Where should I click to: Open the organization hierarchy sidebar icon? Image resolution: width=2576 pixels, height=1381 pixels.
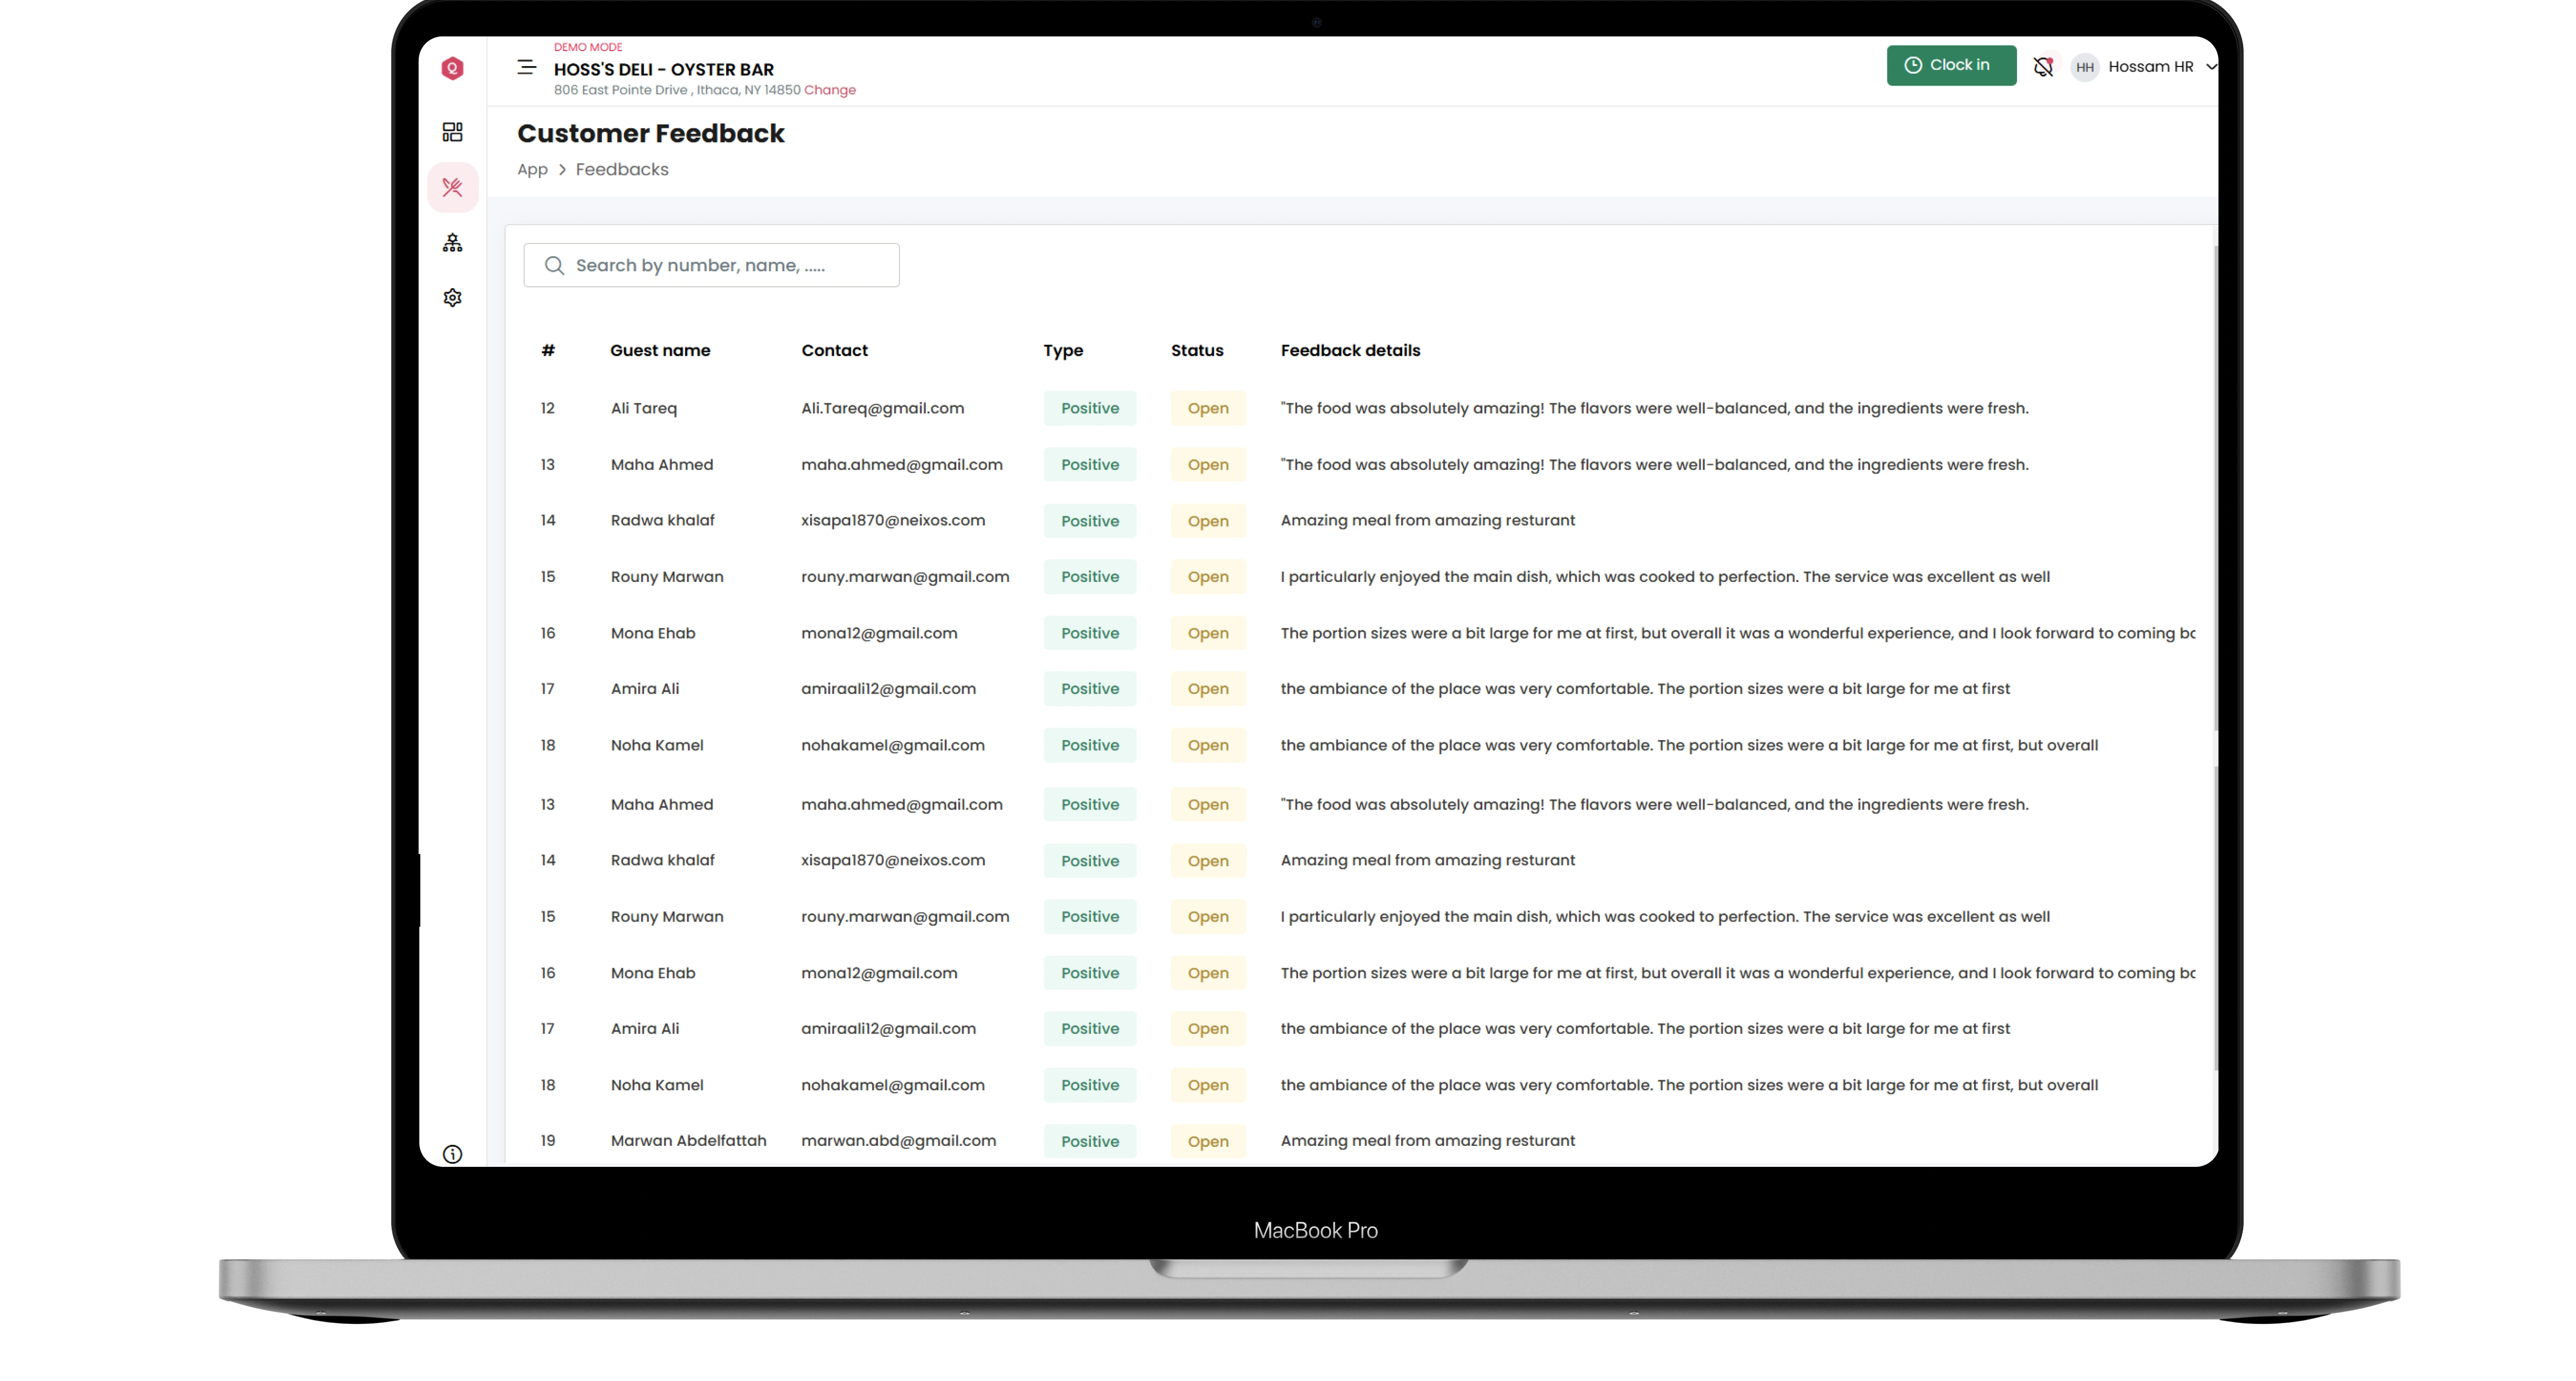coord(452,242)
